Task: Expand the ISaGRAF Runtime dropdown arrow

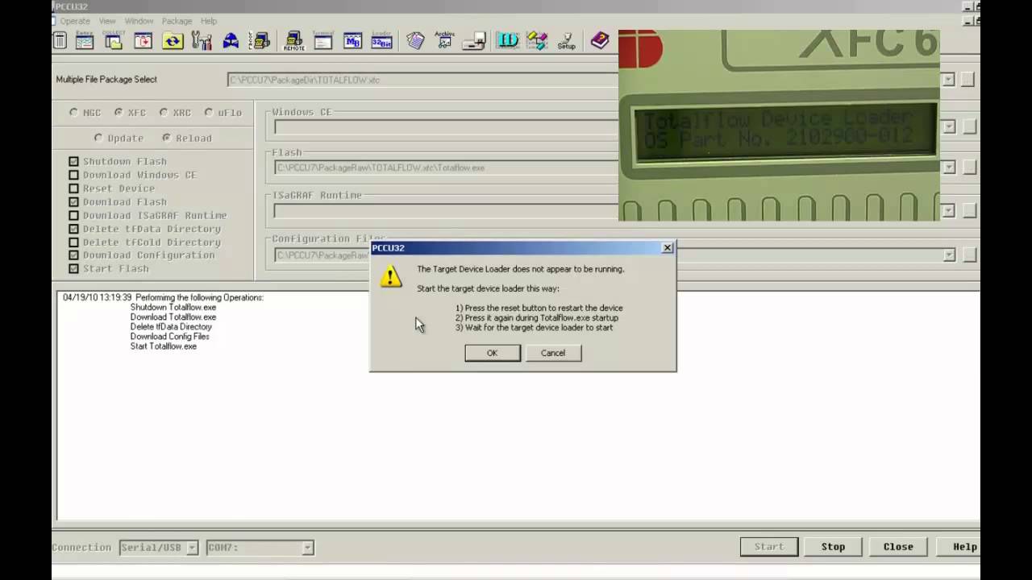Action: pyautogui.click(x=949, y=211)
